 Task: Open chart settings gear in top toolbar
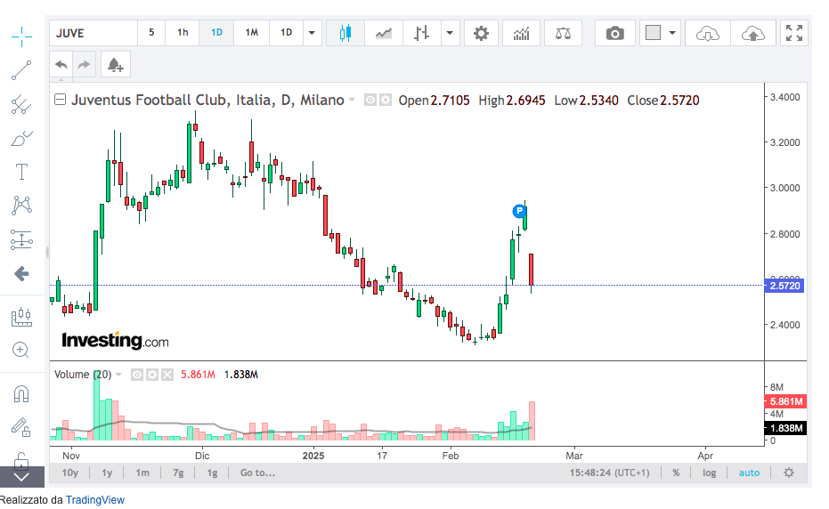(x=481, y=33)
